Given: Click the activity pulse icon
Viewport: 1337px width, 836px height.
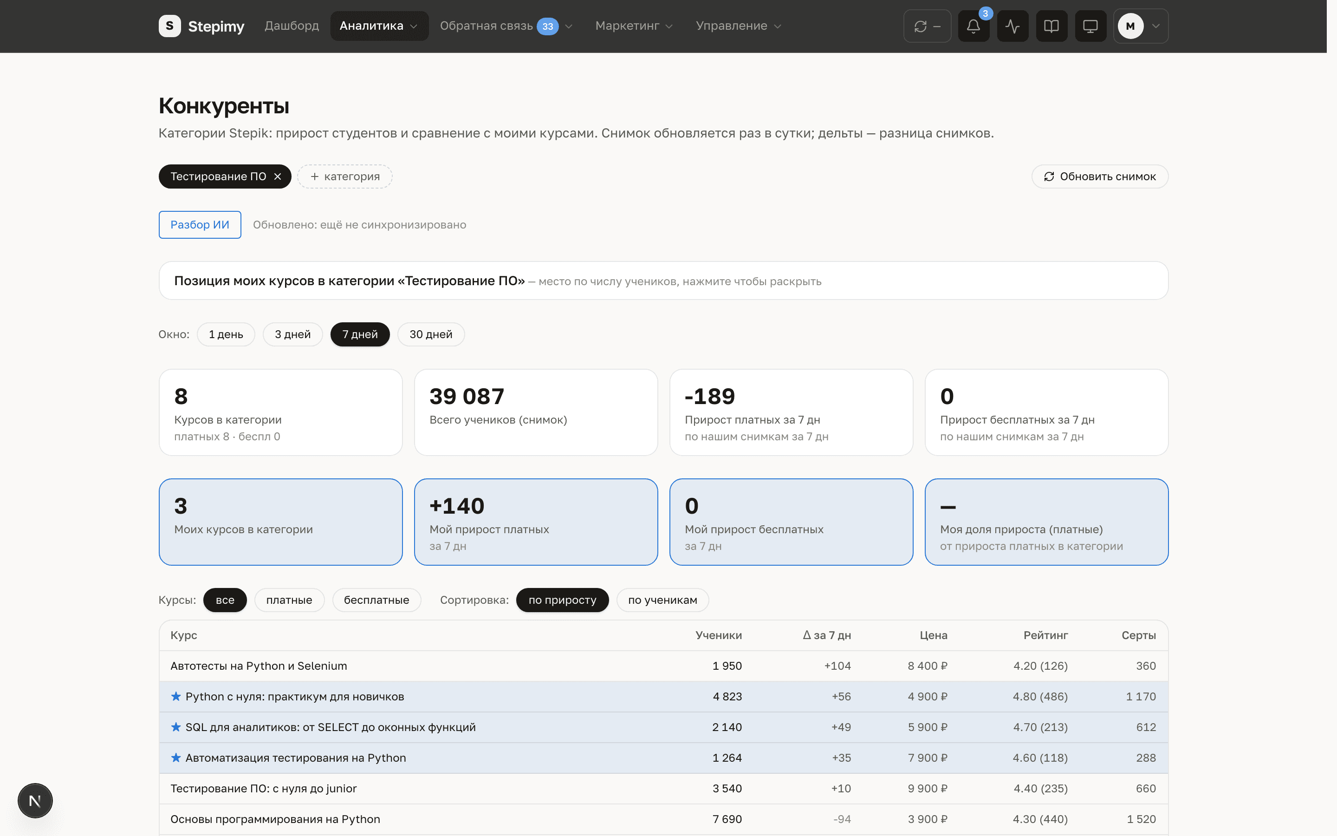Looking at the screenshot, I should pyautogui.click(x=1012, y=26).
